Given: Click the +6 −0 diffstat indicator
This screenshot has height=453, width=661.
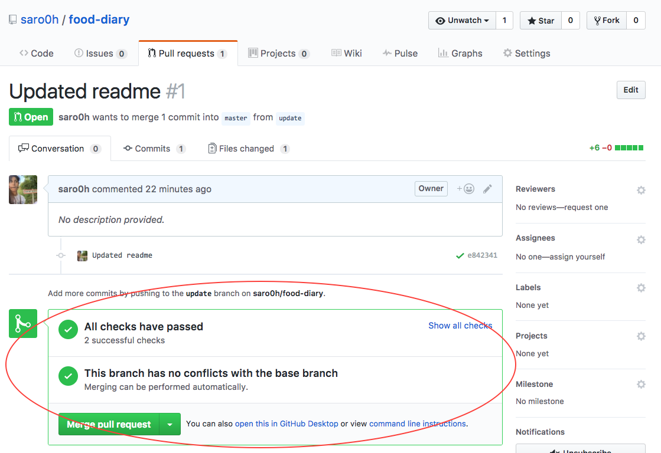Looking at the screenshot, I should 616,148.
